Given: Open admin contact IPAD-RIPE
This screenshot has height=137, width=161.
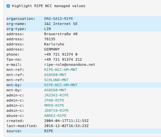Looking at the screenshot, I should tap(54, 100).
